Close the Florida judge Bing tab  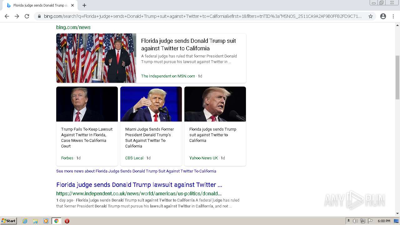72,5
